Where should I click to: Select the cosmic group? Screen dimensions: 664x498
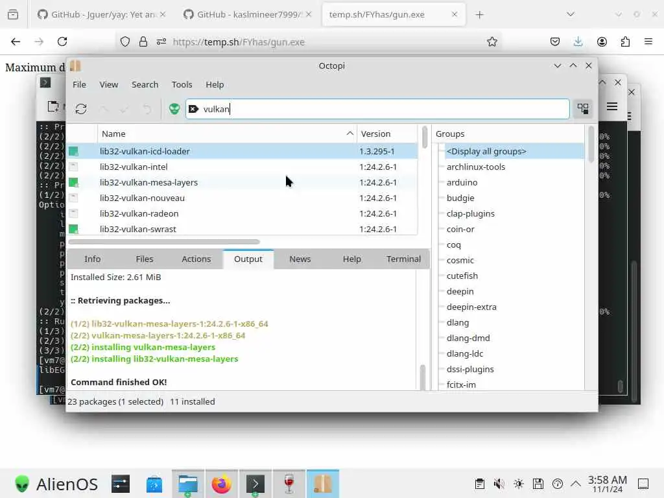(460, 261)
